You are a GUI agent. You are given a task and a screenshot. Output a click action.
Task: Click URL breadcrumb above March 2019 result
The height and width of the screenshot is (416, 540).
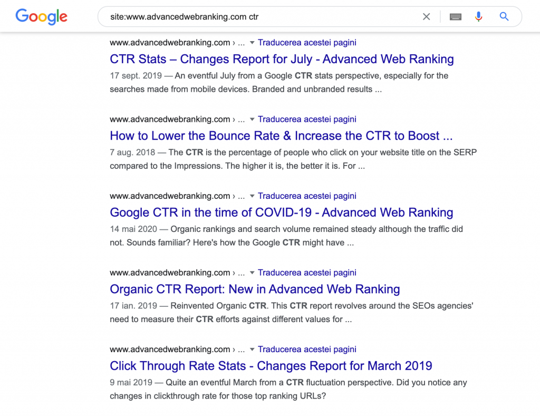(x=177, y=350)
